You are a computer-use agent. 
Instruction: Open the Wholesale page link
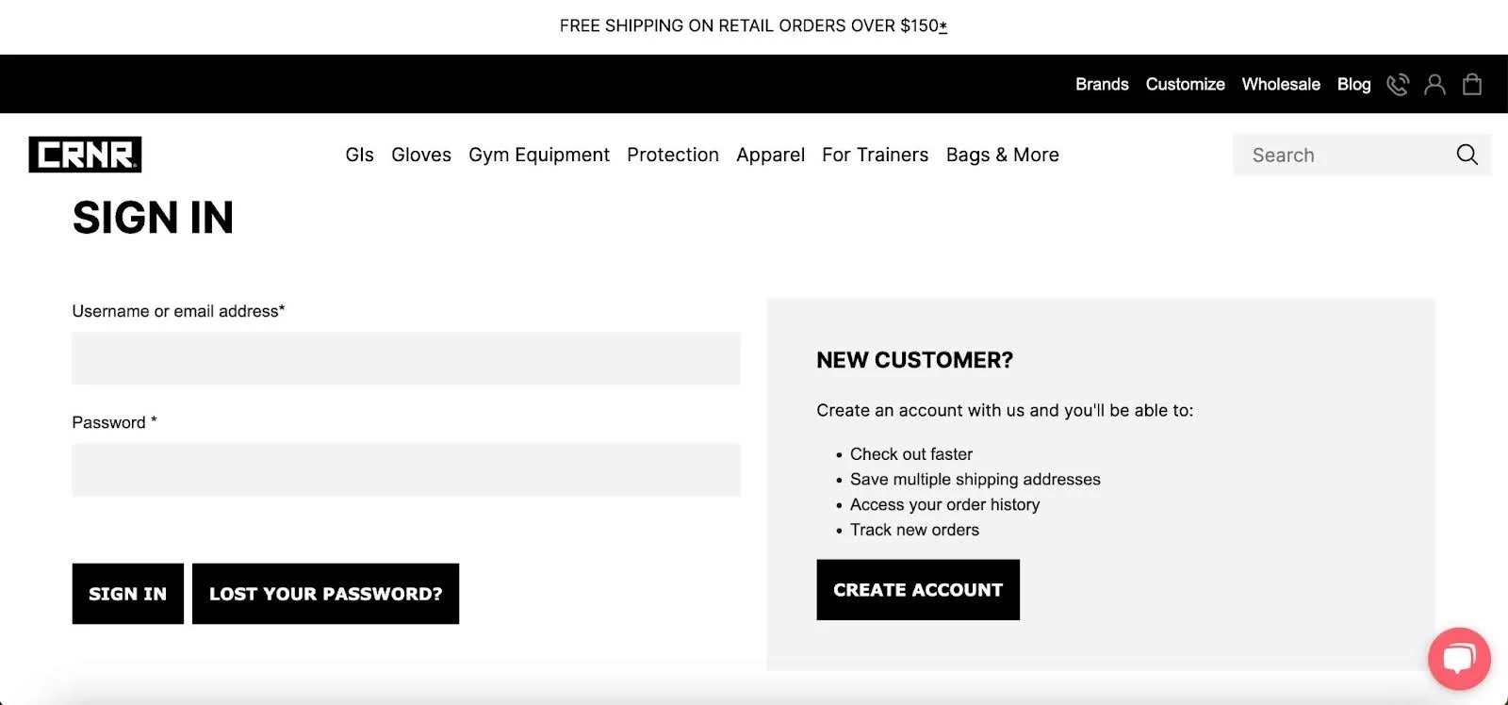click(1281, 85)
